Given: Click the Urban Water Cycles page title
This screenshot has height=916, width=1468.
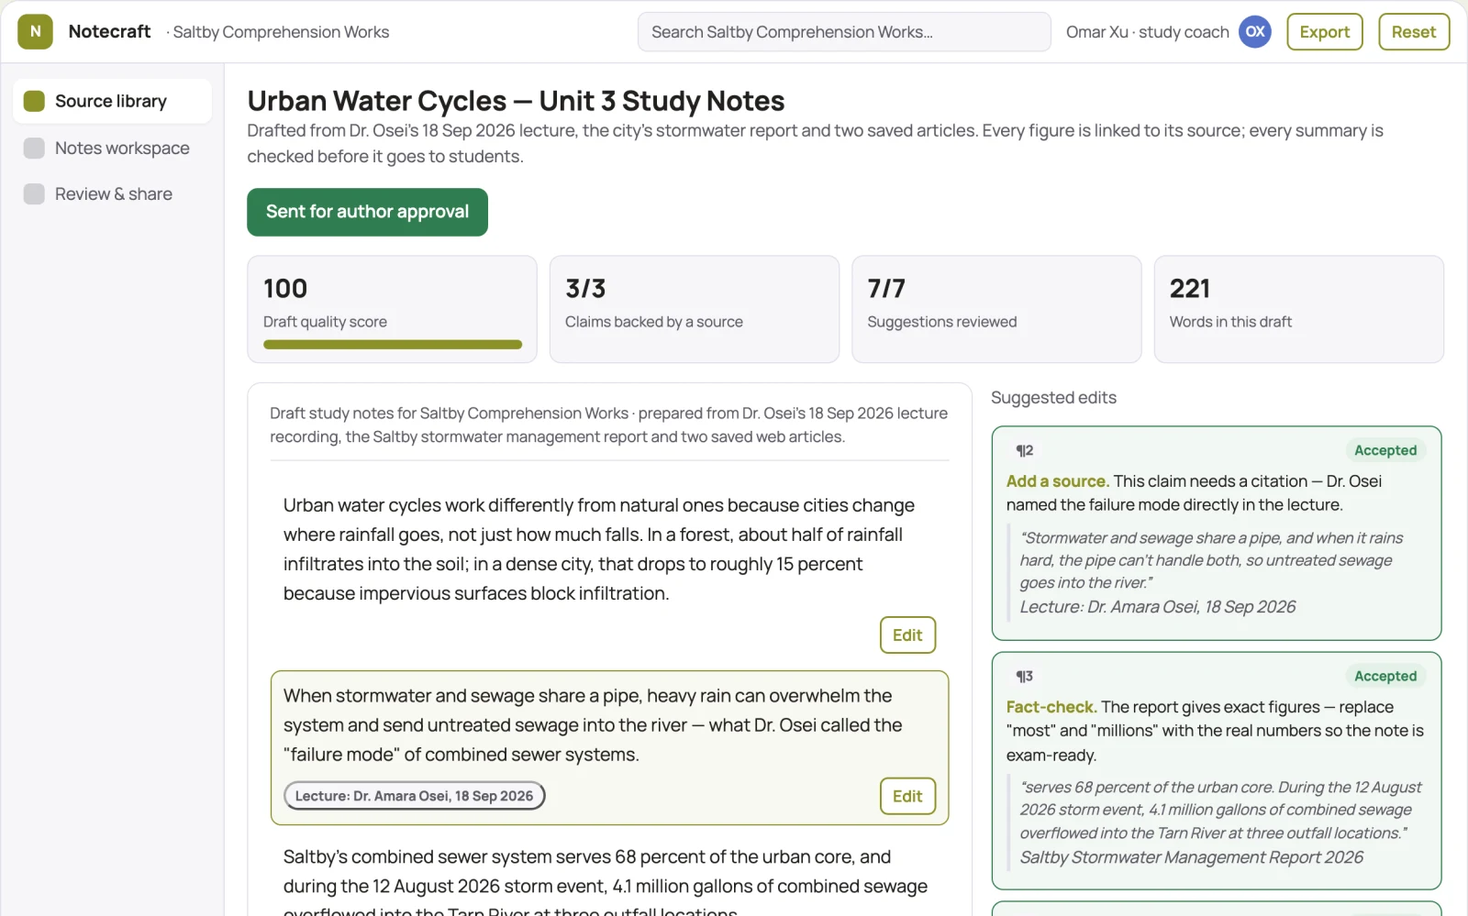Looking at the screenshot, I should click(x=516, y=100).
